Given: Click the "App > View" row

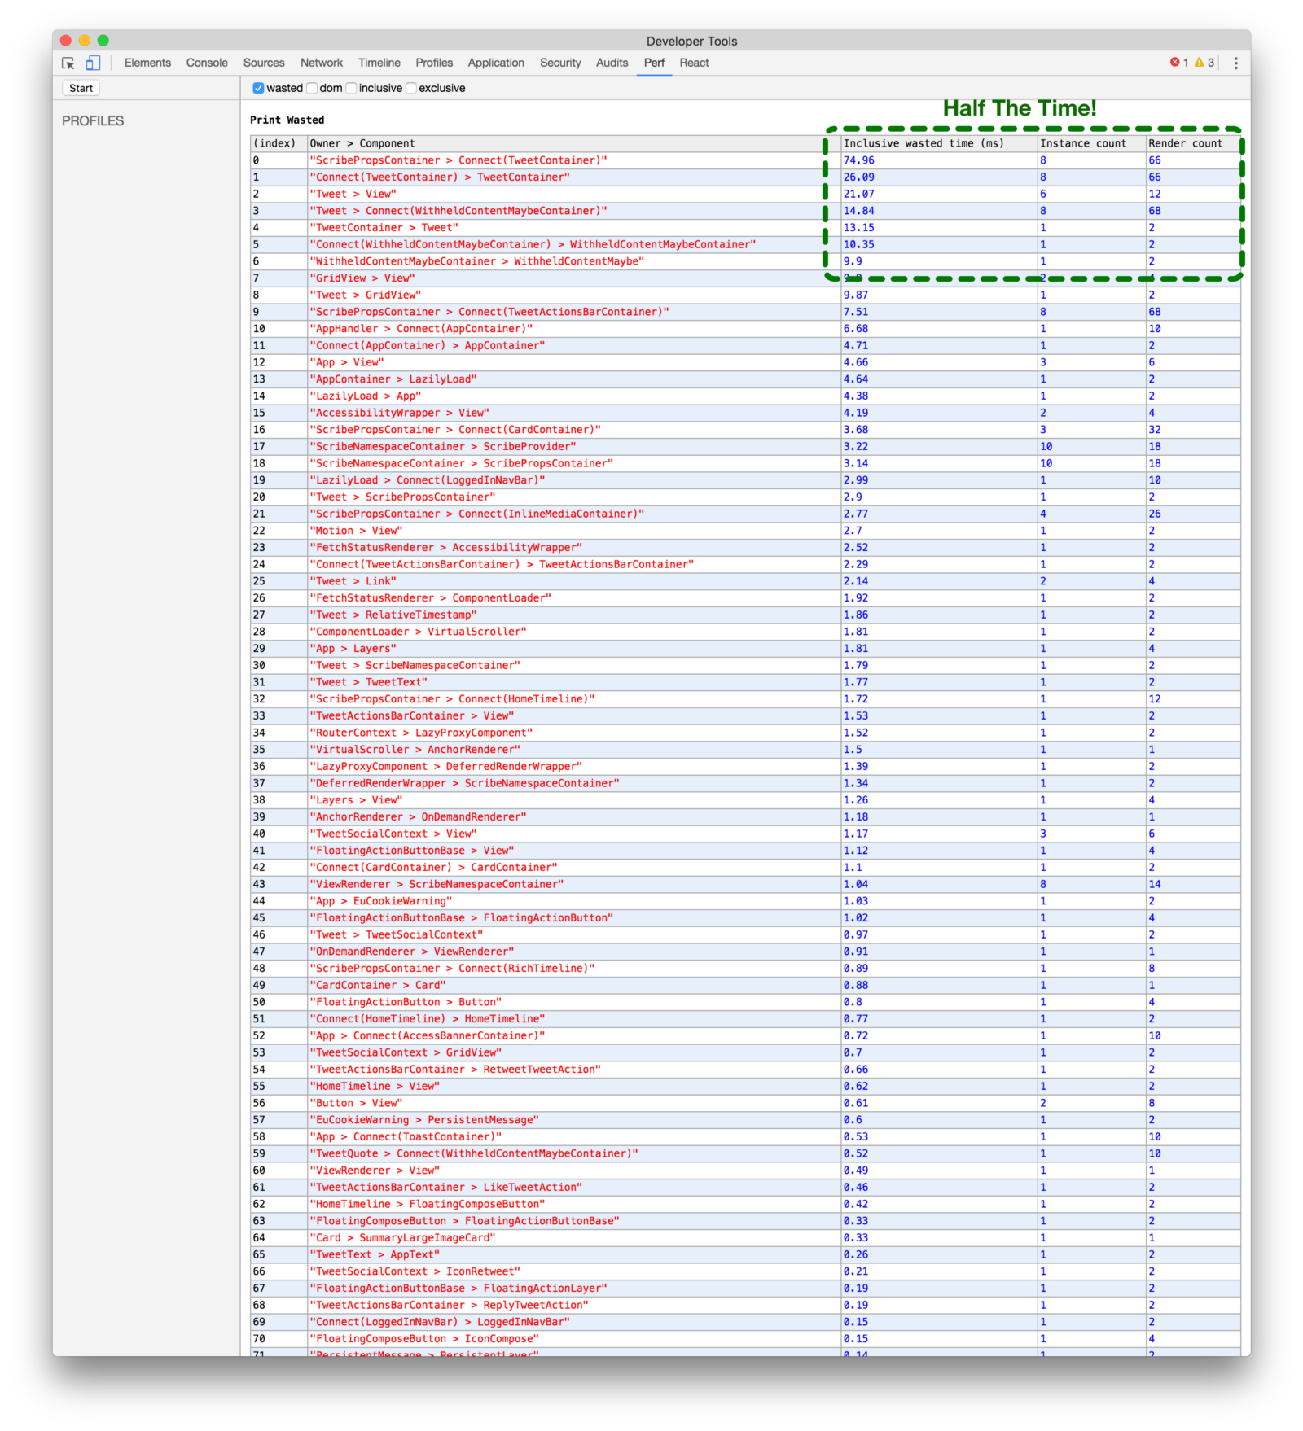Looking at the screenshot, I should click(745, 362).
